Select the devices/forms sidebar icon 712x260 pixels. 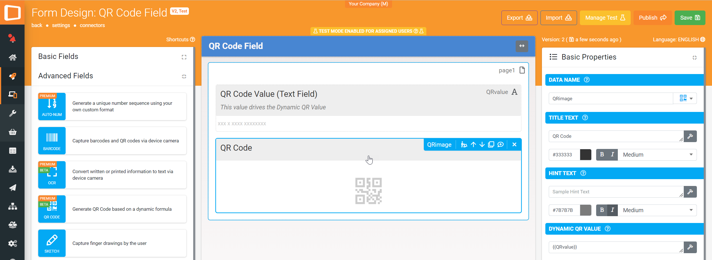pyautogui.click(x=12, y=95)
